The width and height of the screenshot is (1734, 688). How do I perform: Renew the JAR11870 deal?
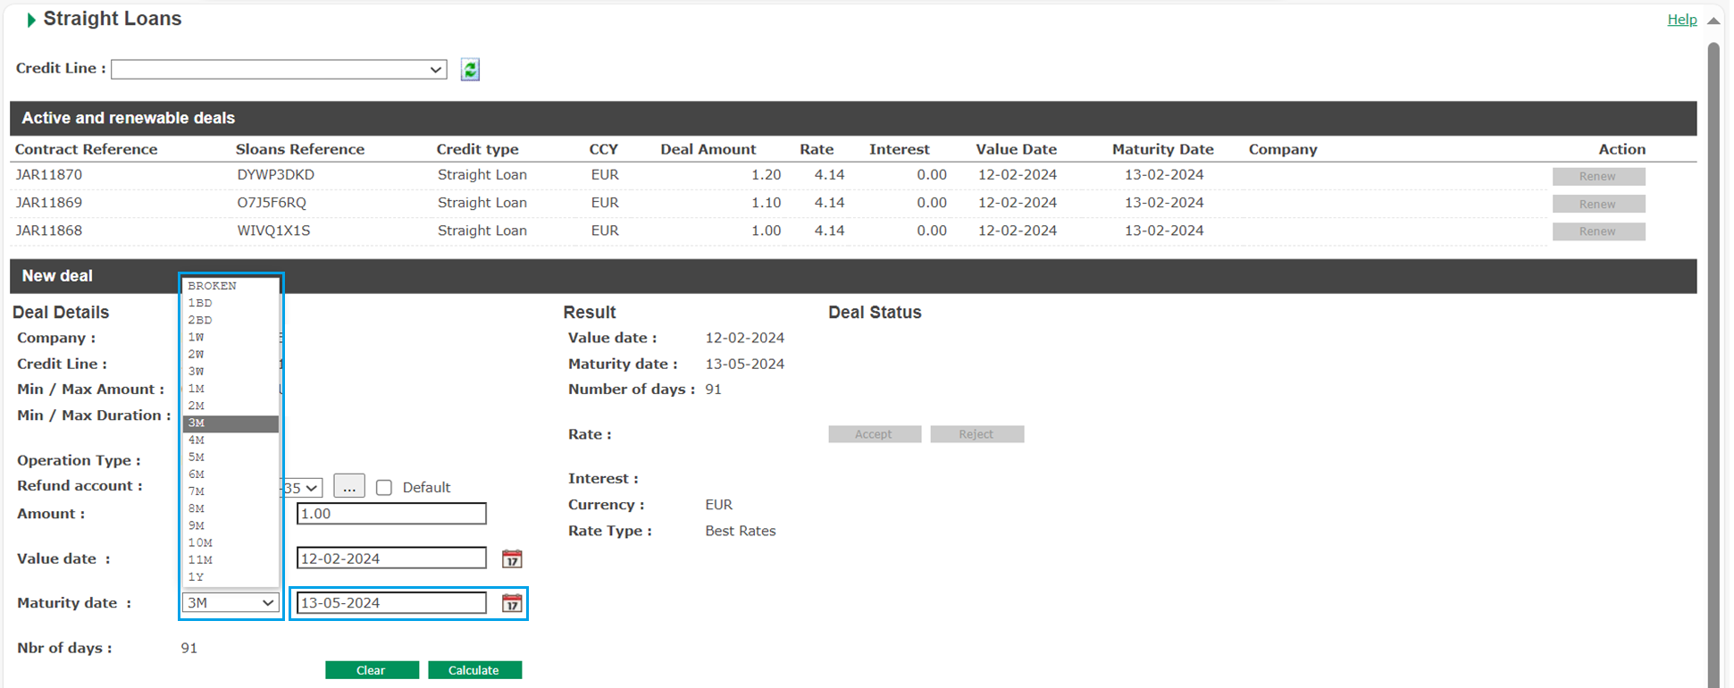click(x=1598, y=177)
